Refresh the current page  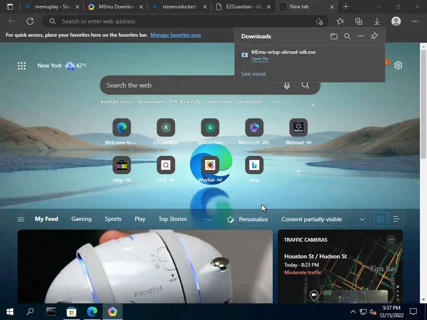point(30,21)
